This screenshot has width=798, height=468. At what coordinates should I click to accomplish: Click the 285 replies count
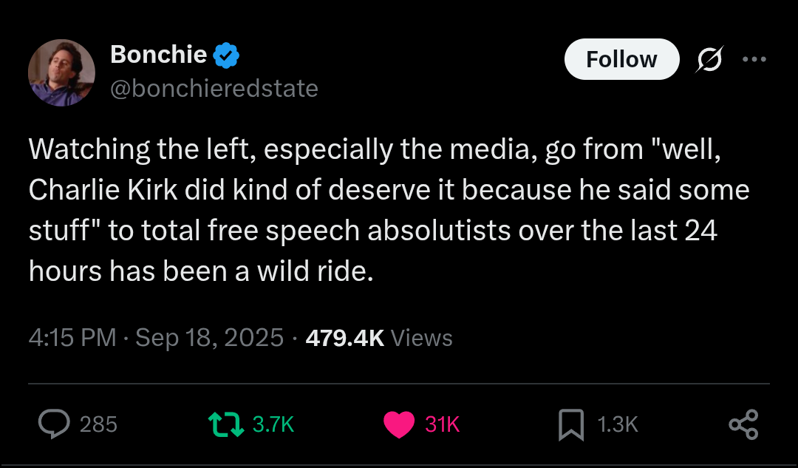click(x=98, y=424)
